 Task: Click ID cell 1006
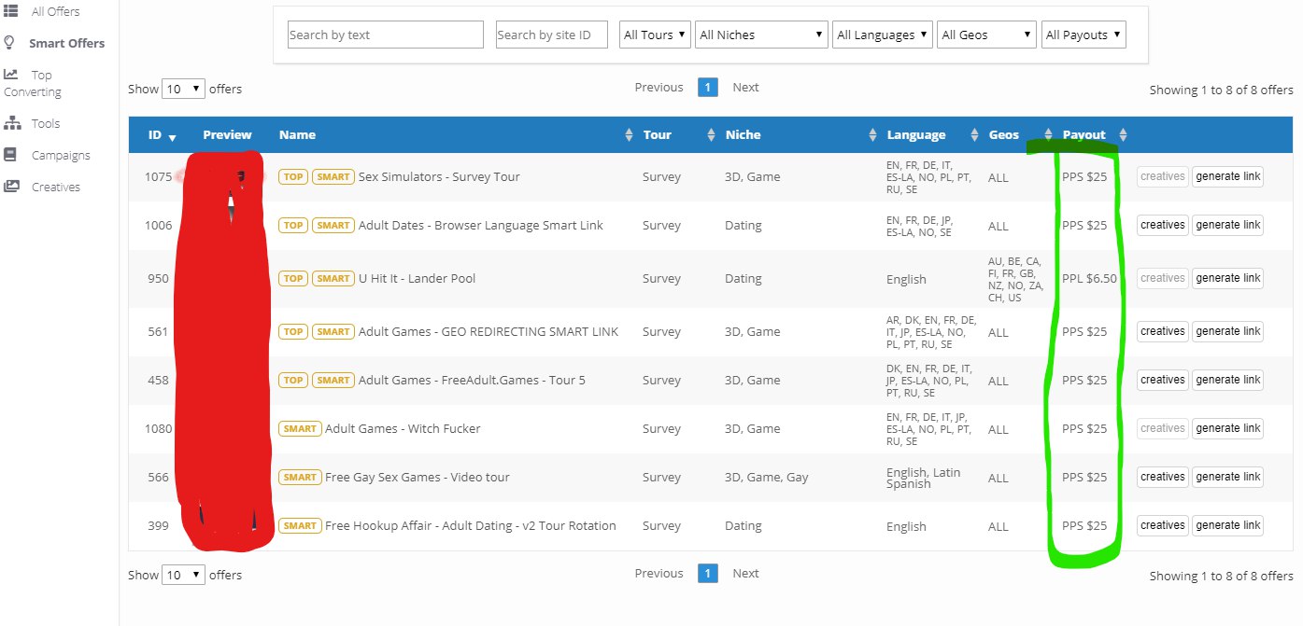click(158, 225)
